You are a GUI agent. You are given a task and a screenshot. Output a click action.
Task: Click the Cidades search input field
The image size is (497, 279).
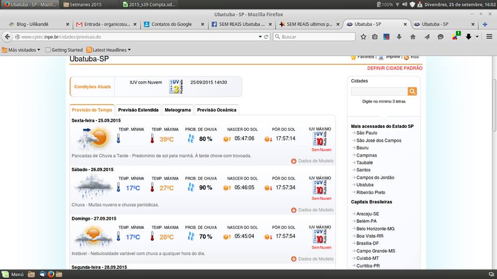(x=379, y=92)
